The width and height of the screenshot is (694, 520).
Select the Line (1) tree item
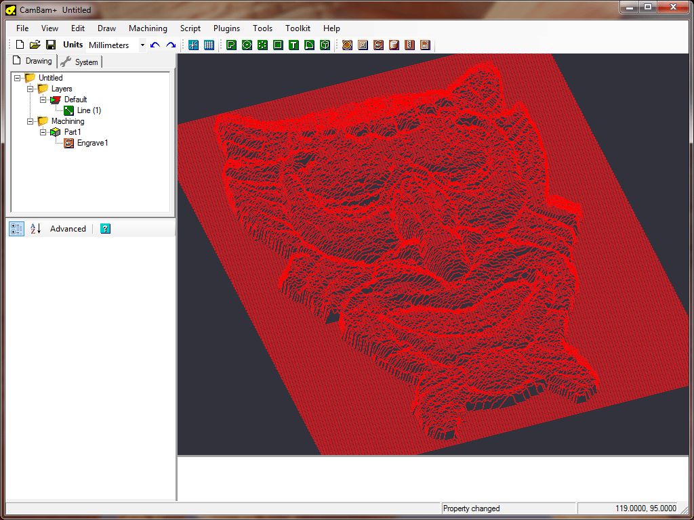(89, 110)
